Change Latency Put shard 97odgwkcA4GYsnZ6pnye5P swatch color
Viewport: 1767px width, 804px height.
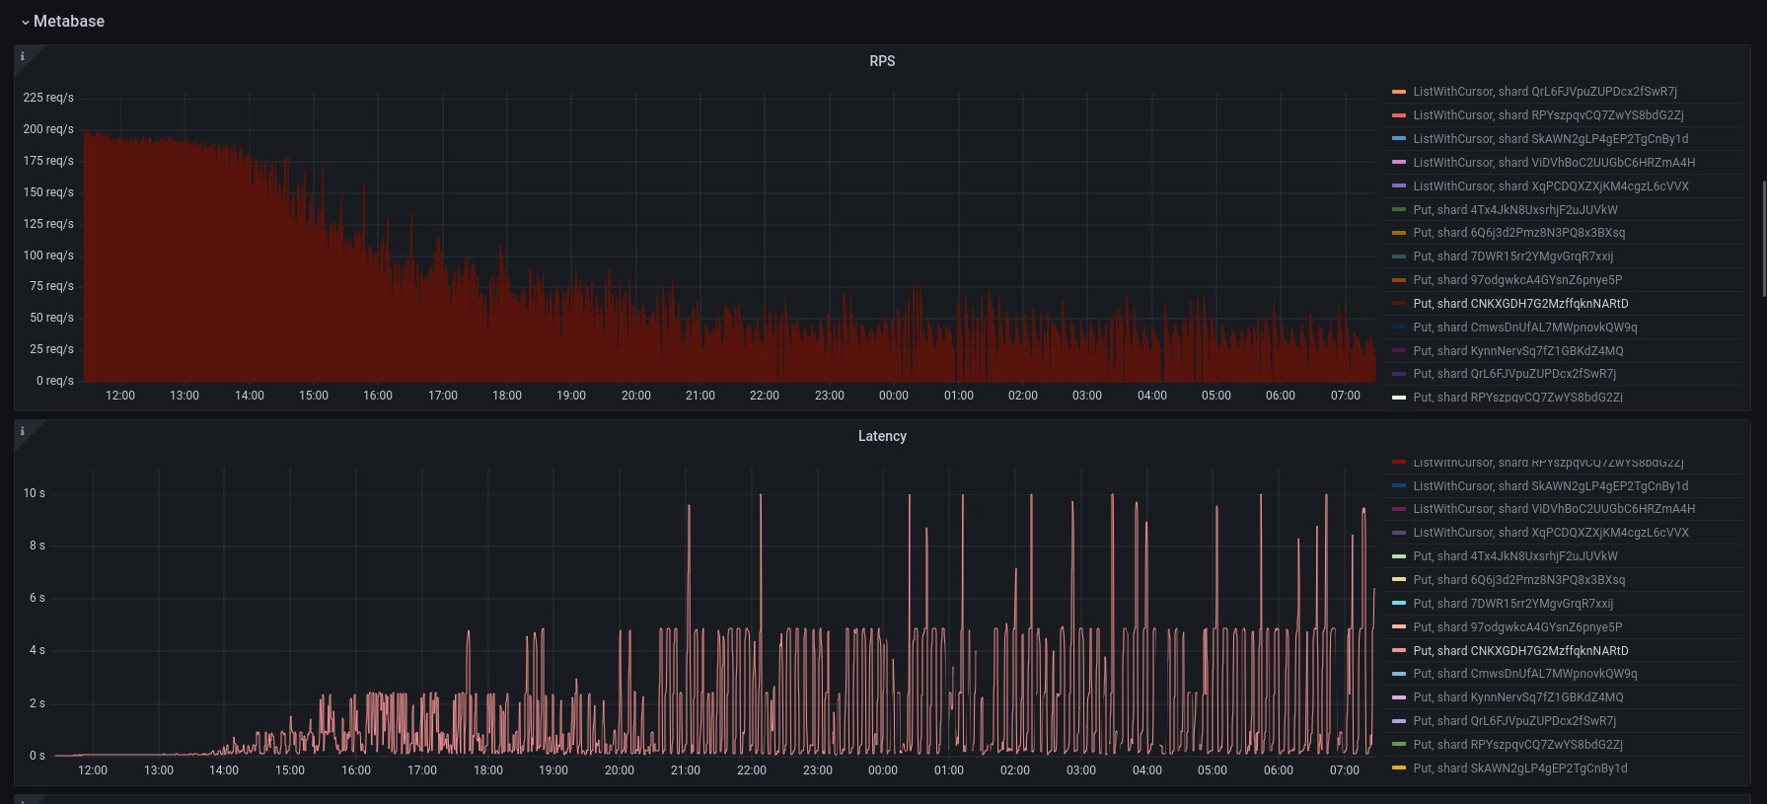[1398, 627]
